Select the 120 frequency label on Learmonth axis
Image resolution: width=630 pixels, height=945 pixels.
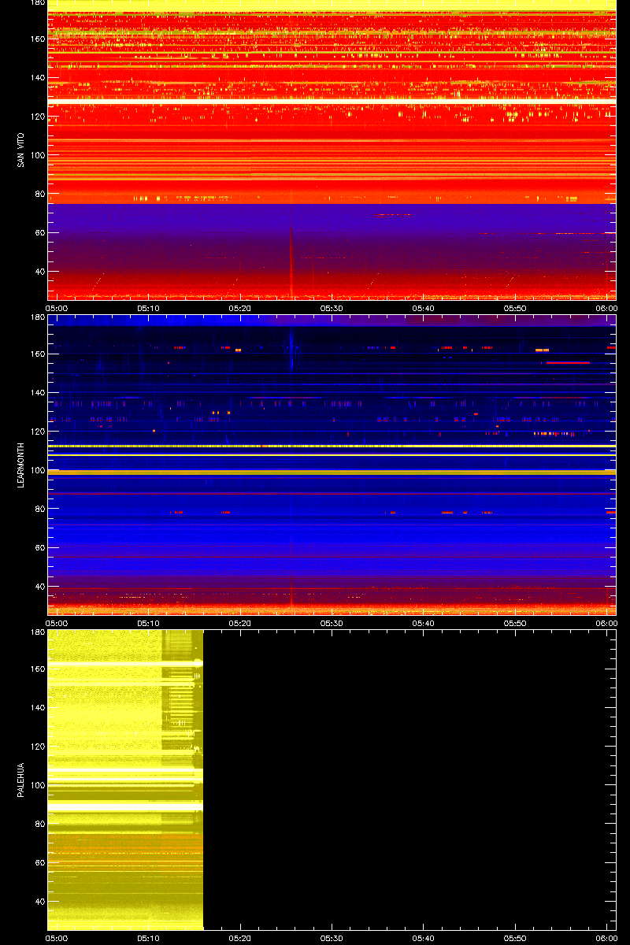tap(36, 432)
